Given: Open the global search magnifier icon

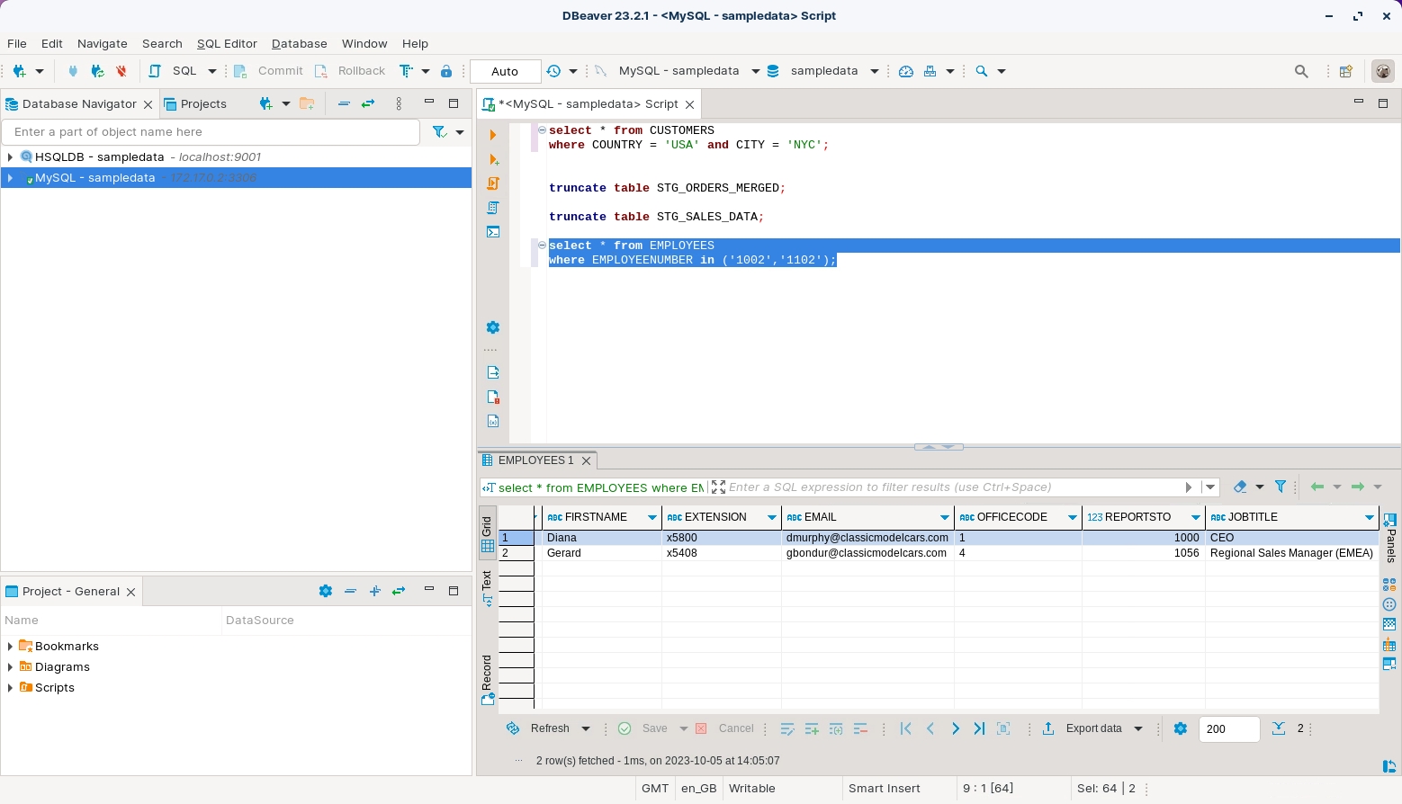Looking at the screenshot, I should pos(1300,71).
